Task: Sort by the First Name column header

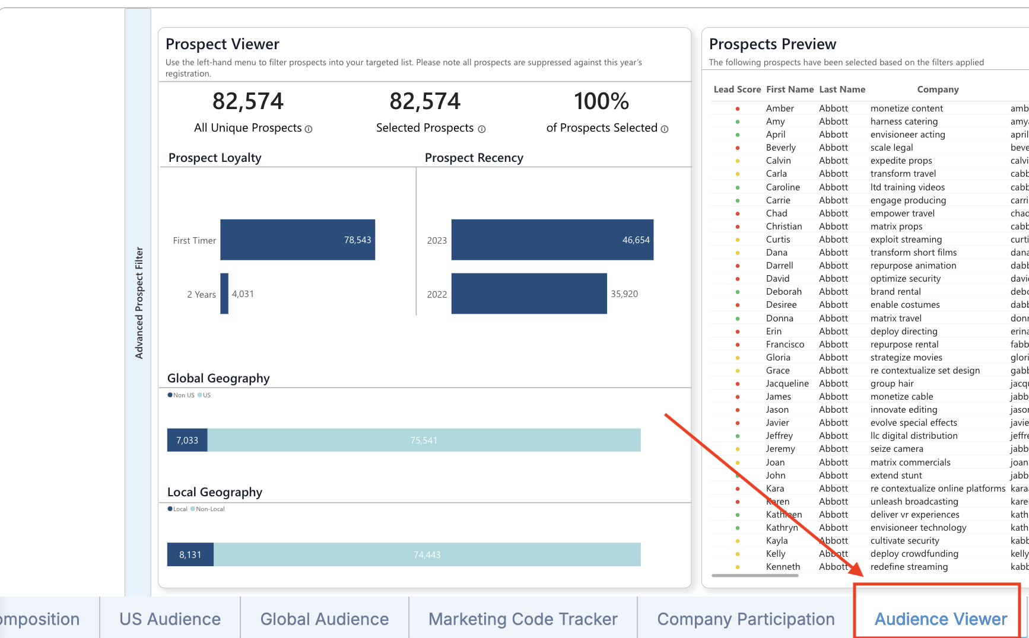Action: (x=789, y=90)
